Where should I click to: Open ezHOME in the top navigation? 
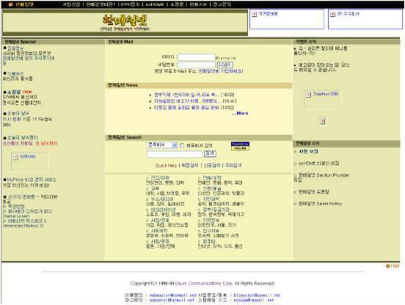[155, 4]
